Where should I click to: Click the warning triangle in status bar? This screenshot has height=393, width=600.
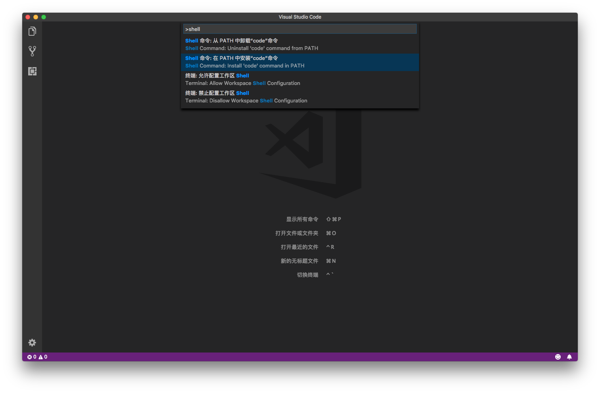(41, 357)
